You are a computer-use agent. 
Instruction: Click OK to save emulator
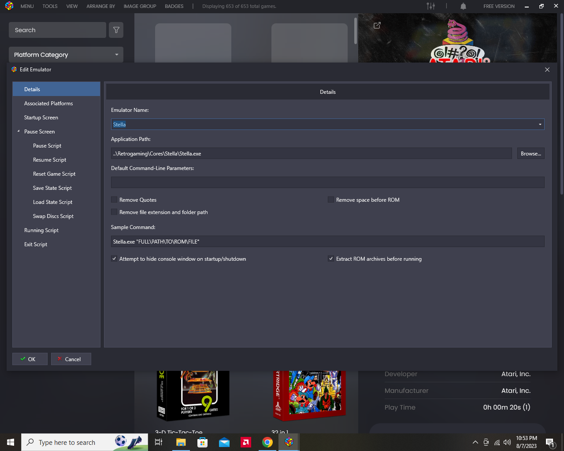pyautogui.click(x=30, y=359)
